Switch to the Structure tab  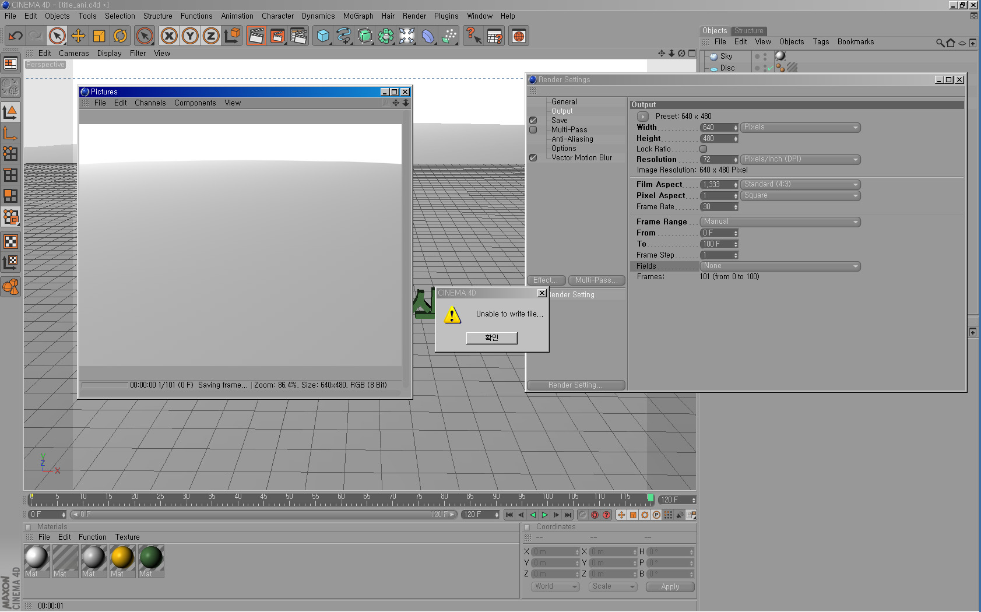748,31
